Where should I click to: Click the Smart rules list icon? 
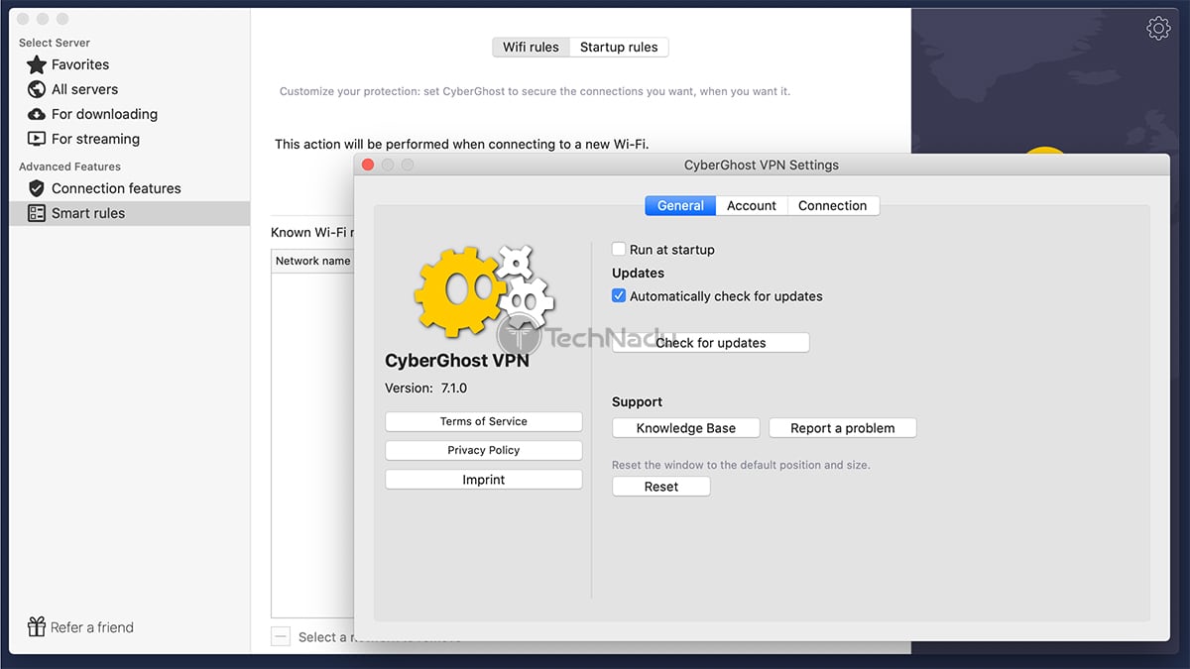pos(37,213)
